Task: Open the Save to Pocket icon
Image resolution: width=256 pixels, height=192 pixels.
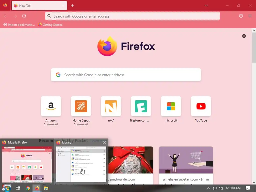Action: [241, 16]
